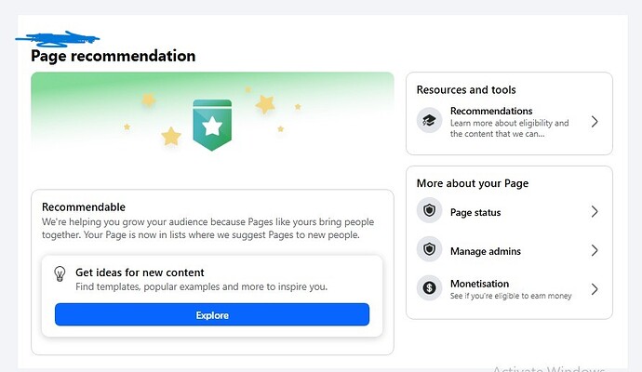
Task: Select the Page status entry
Action: 475,212
